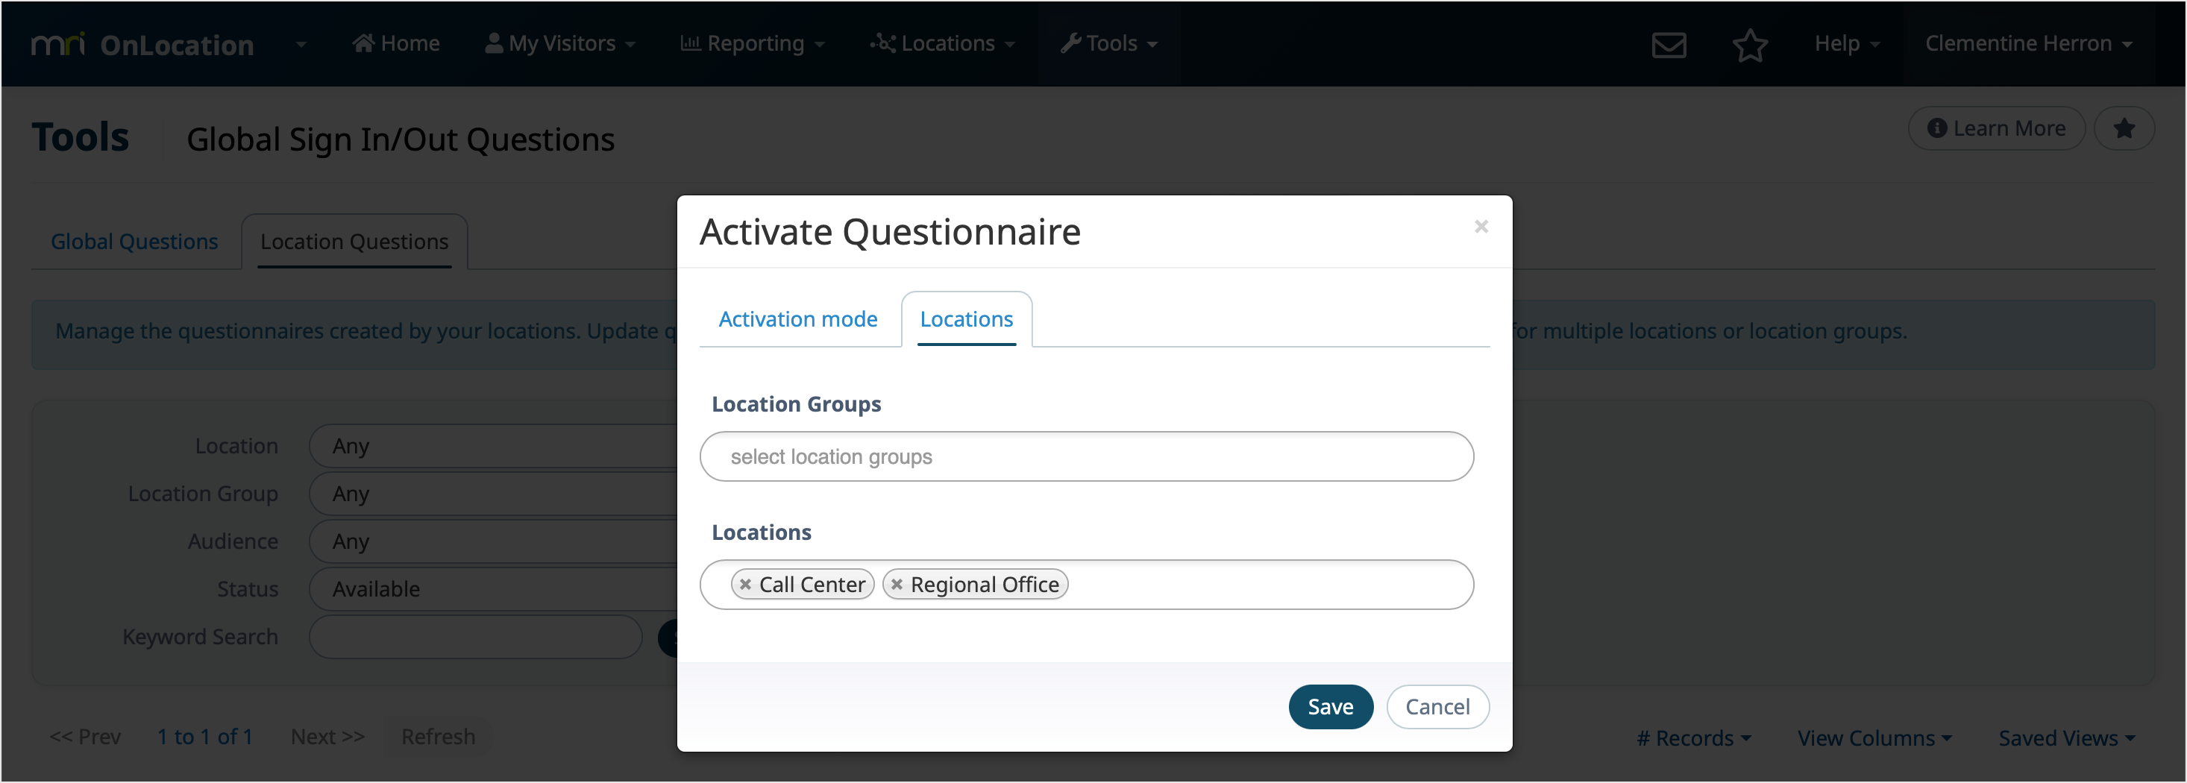The height and width of the screenshot is (783, 2187).
Task: Open View Columns dropdown
Action: coord(1874,738)
